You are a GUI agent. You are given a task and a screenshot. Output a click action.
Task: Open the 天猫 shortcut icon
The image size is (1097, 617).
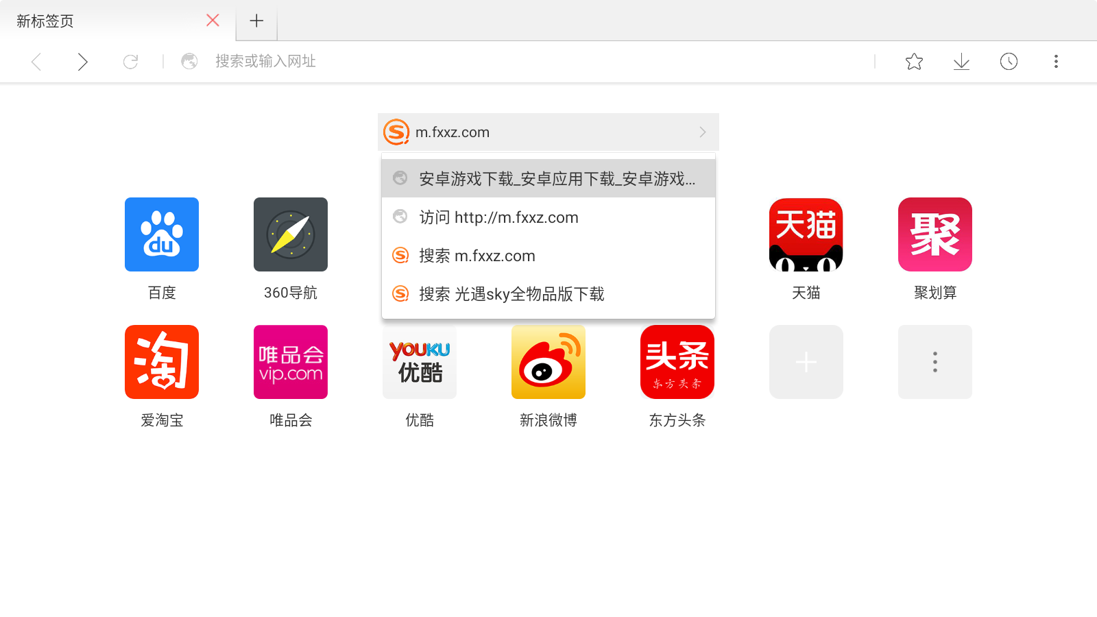[806, 234]
